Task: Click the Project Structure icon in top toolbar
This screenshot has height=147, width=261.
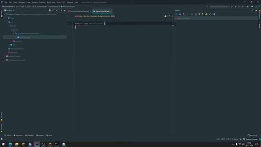Action: pos(252,7)
